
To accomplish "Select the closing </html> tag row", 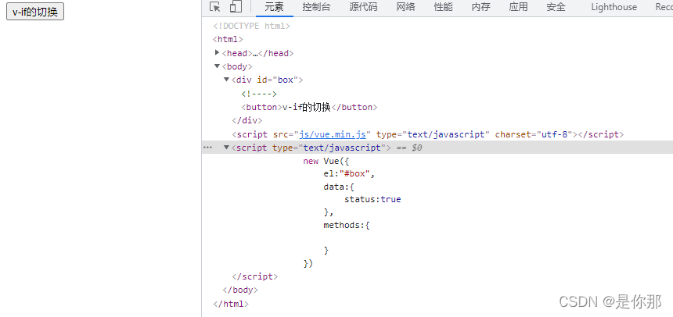I will pos(231,305).
